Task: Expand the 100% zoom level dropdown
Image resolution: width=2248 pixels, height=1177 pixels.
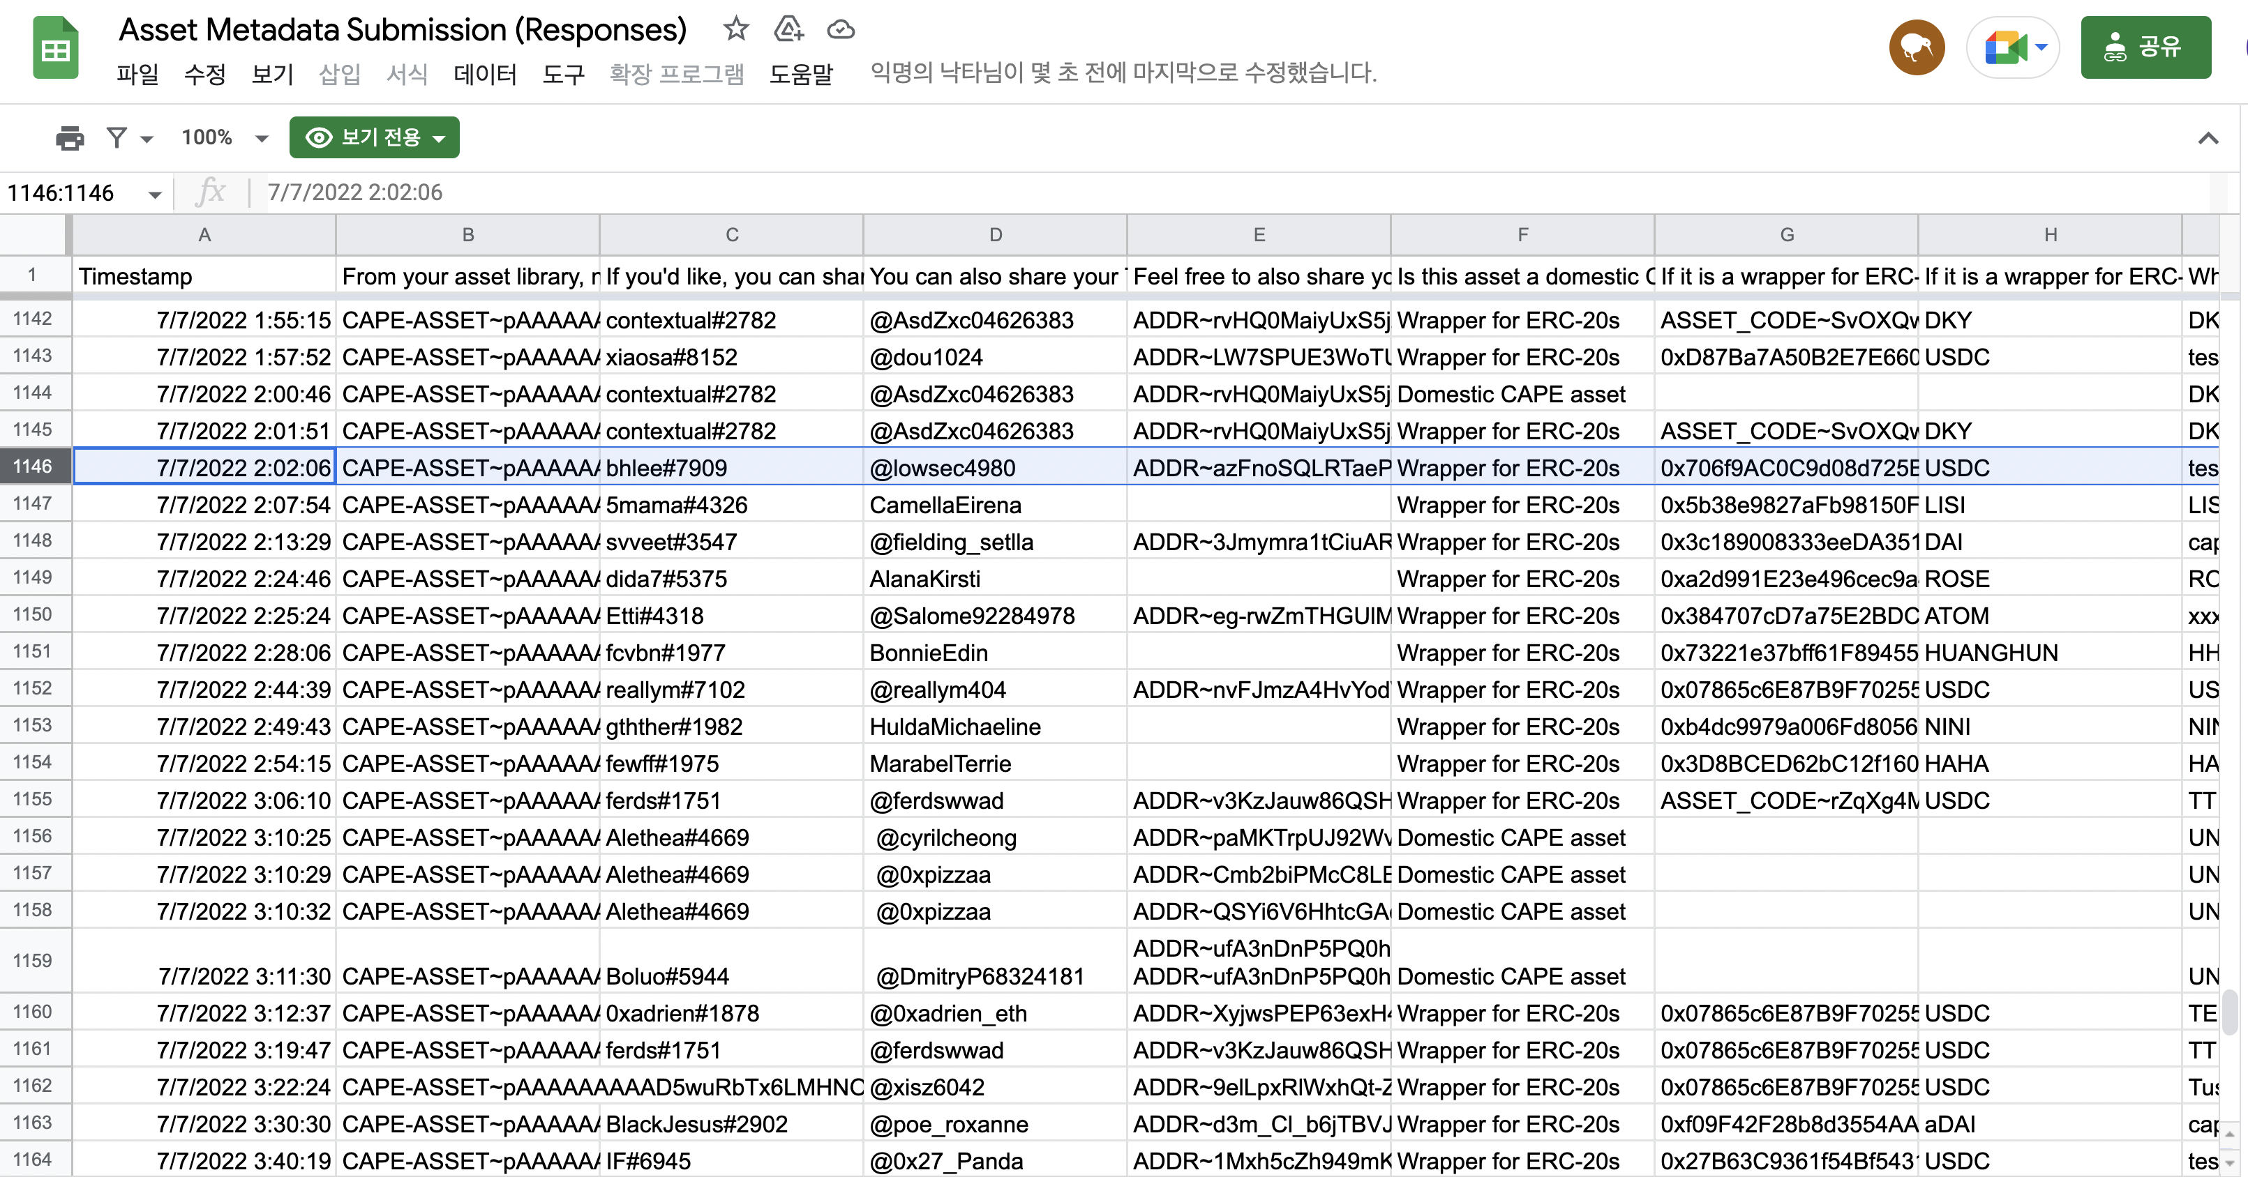Action: click(x=260, y=138)
